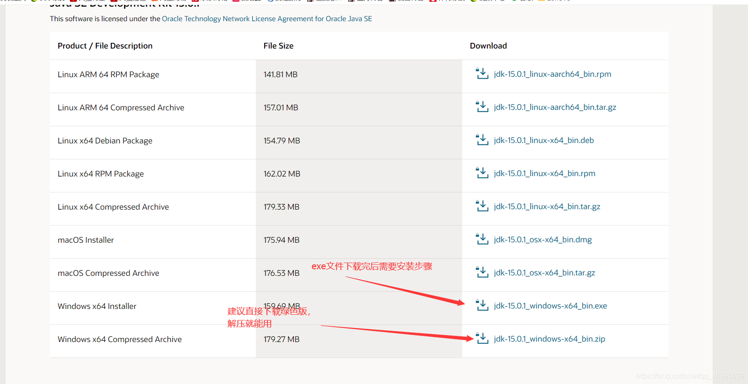Select Linux x64 Debian Package text
Viewport: 748px width, 384px height.
point(105,141)
